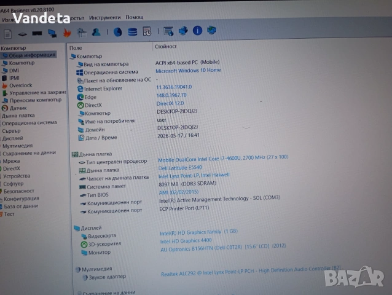Select DMI tree item
Viewport: 392px width, 295px height.
[11, 71]
